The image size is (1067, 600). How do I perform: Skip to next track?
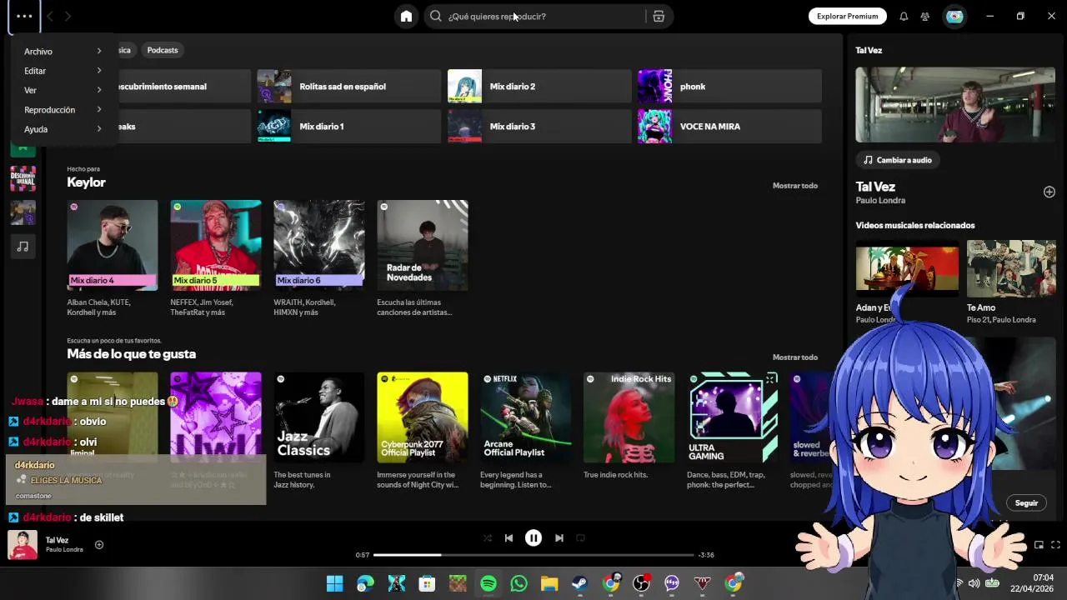point(559,538)
